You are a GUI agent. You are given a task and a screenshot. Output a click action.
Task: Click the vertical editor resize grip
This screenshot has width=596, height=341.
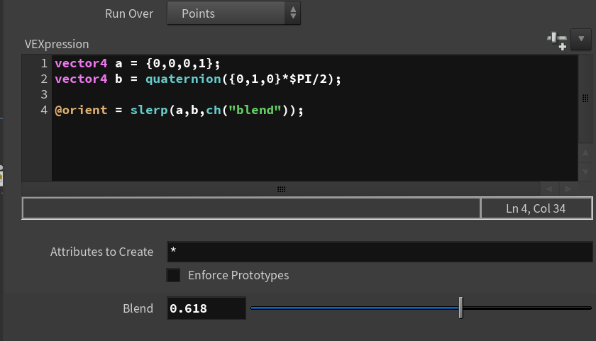(585, 99)
